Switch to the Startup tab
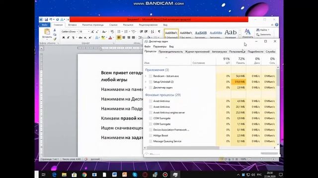This screenshot has width=318, height=178. coord(219,51)
